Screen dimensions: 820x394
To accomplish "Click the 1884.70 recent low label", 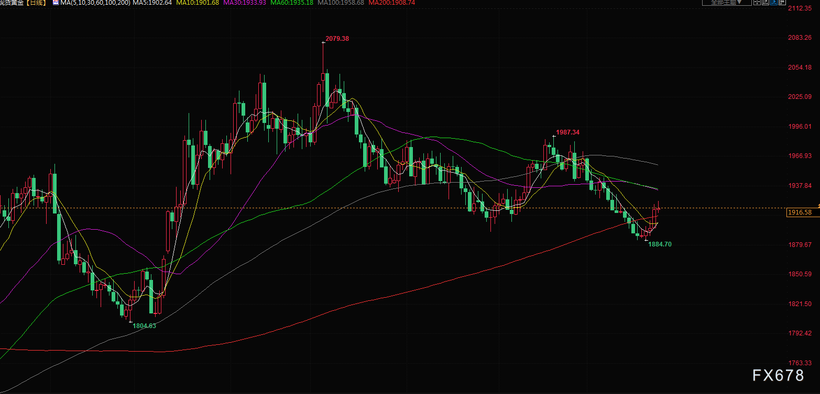I will click(660, 244).
